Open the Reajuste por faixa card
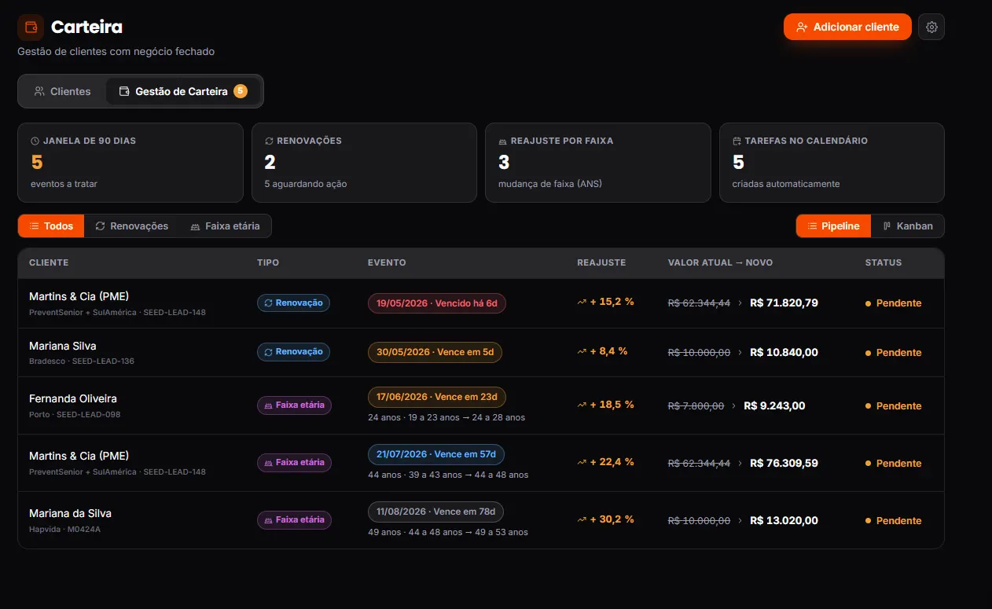 [598, 163]
